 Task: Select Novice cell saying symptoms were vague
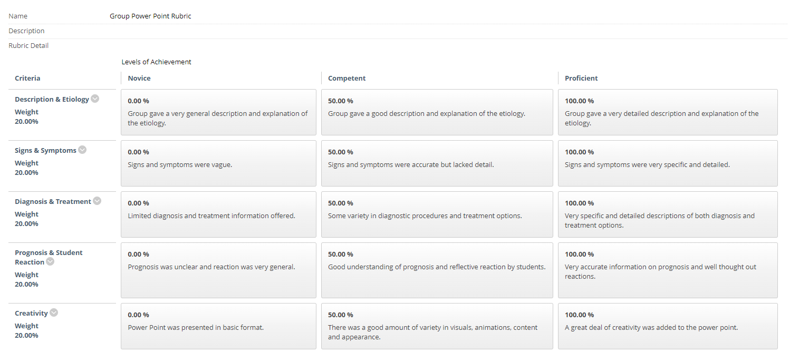point(218,163)
